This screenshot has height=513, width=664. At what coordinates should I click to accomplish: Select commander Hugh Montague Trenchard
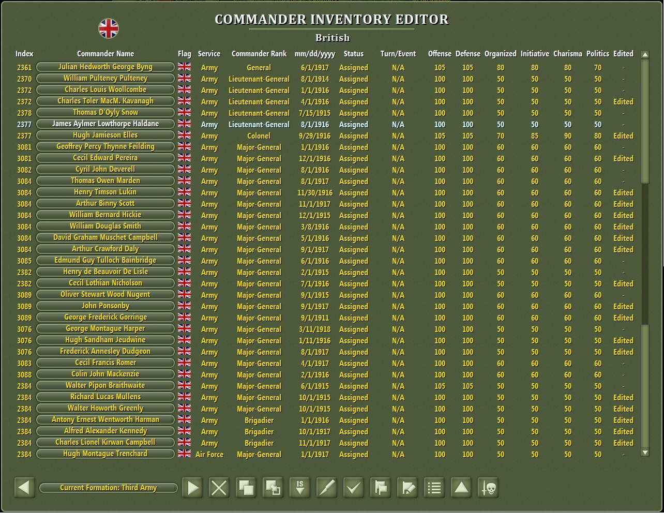tap(105, 454)
